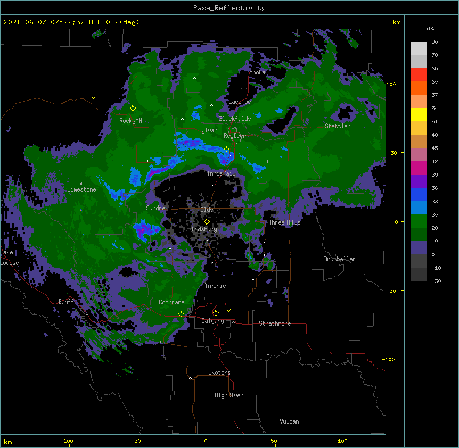This screenshot has height=448, width=459.
Task: Pick the 39 dBZ purple legend swatch
Action: coord(419,181)
